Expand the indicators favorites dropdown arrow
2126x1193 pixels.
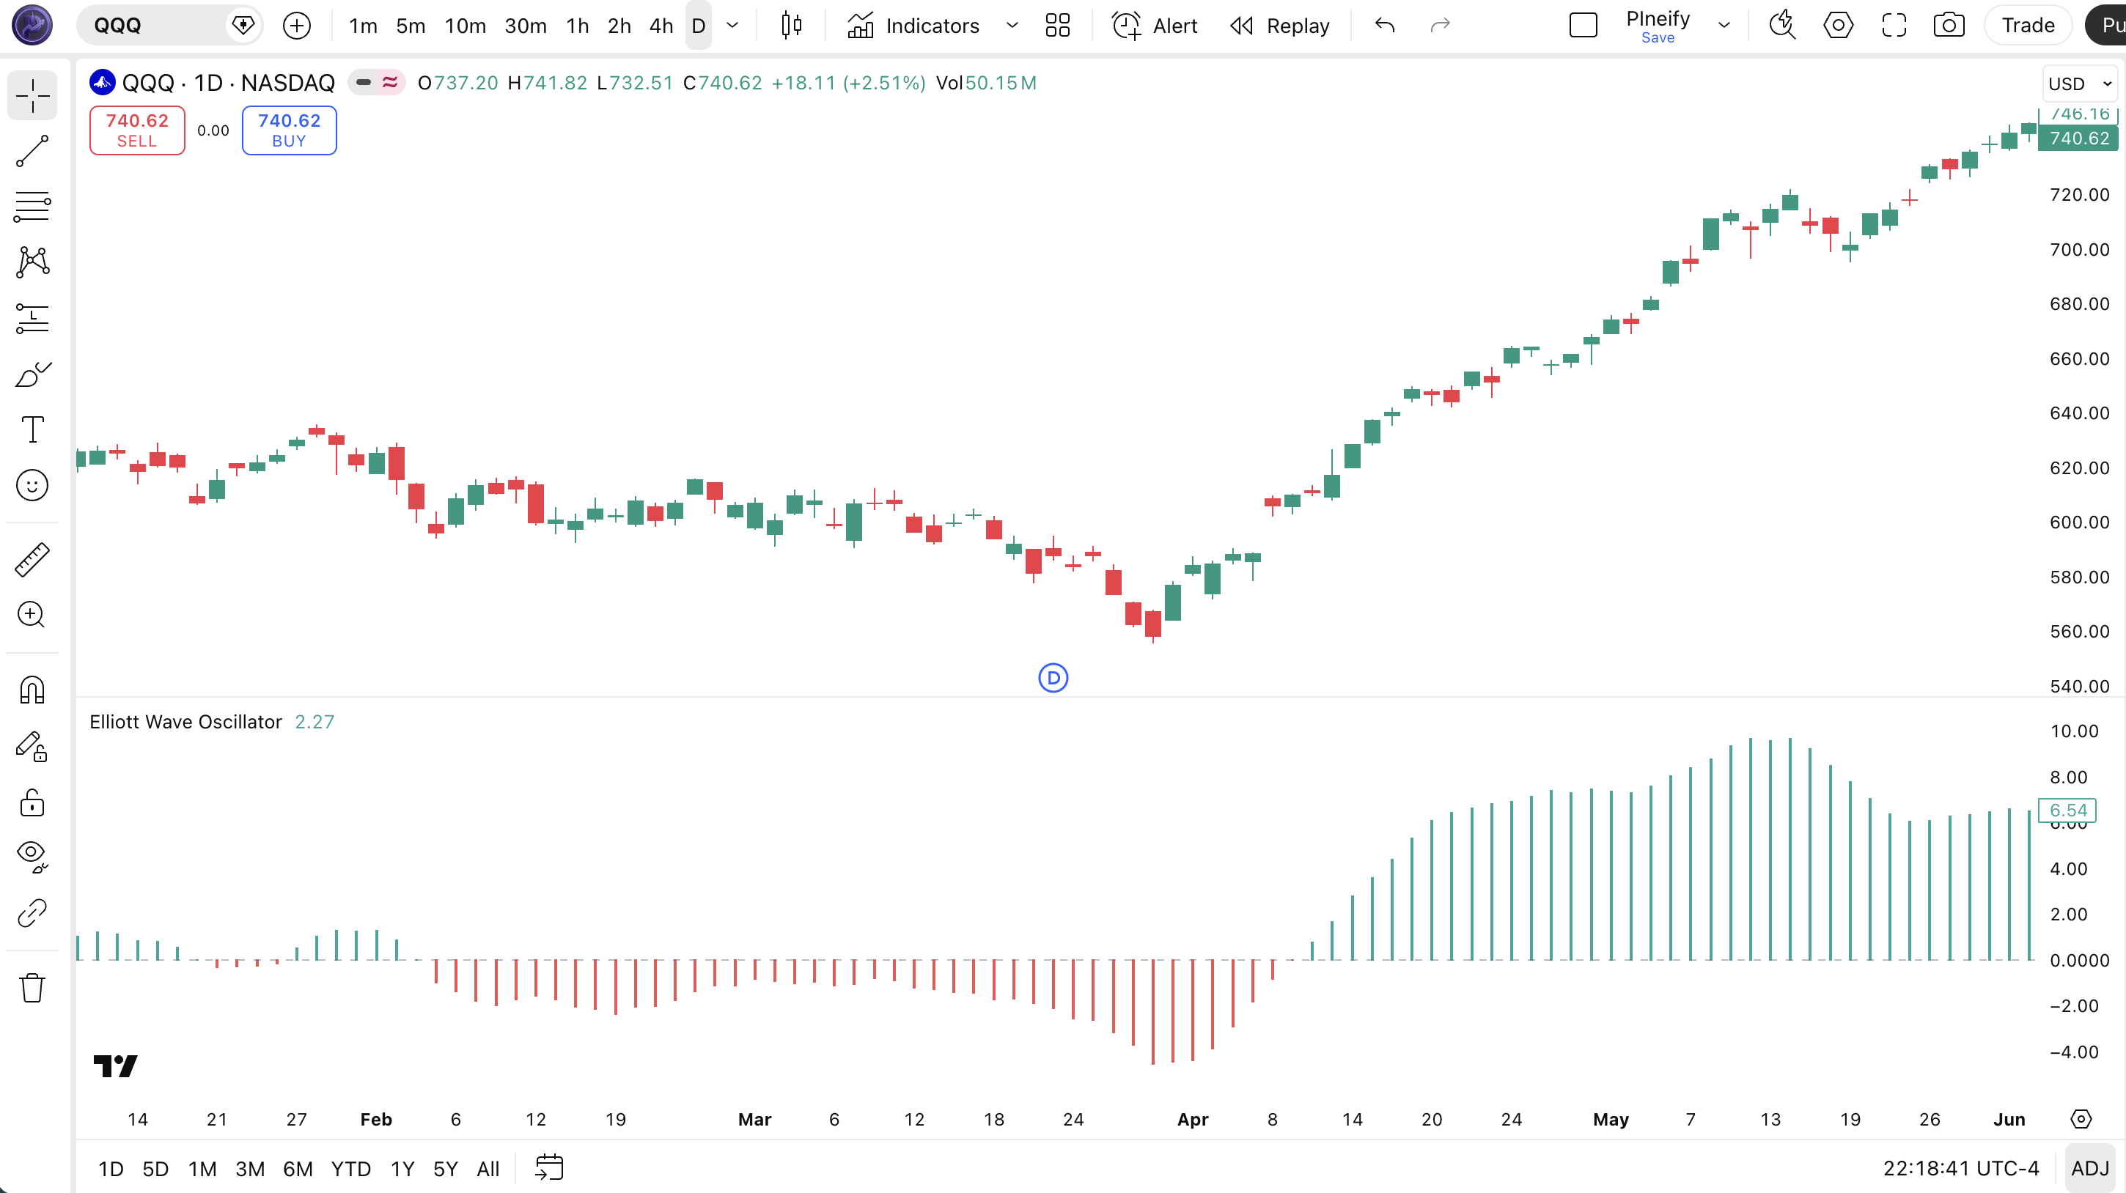click(x=1012, y=26)
